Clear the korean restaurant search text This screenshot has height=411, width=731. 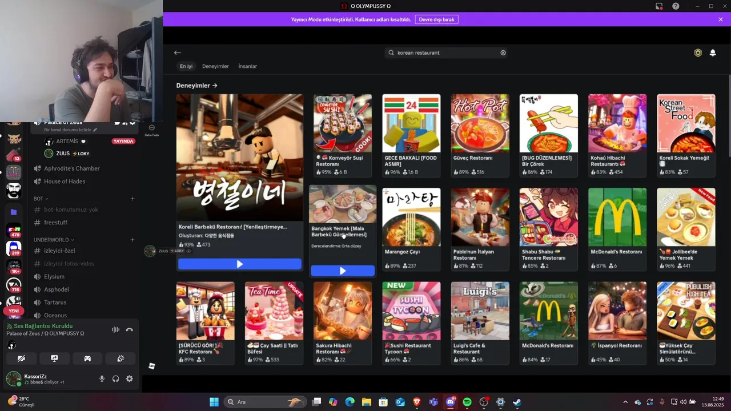(503, 53)
